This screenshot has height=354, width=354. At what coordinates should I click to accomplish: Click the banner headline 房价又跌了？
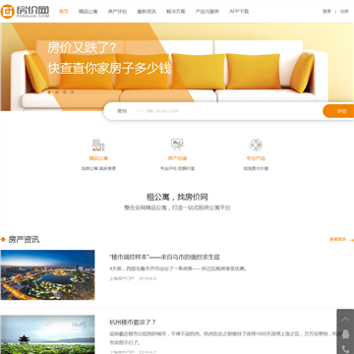[x=82, y=48]
